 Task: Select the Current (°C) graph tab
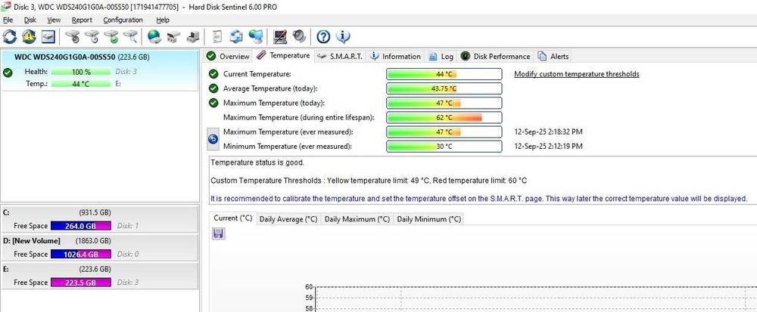(x=232, y=218)
